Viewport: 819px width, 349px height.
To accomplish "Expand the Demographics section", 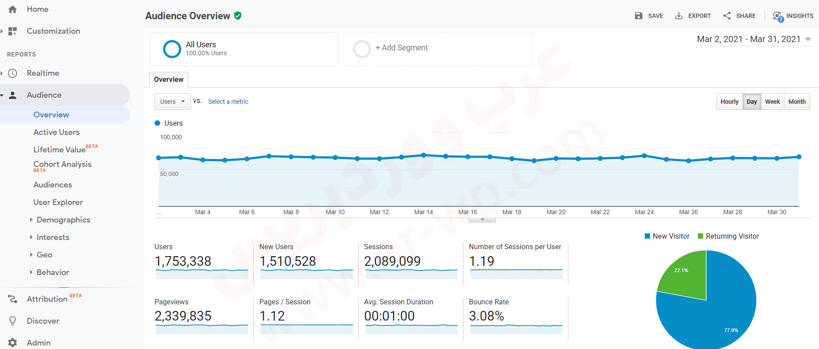I will (x=63, y=220).
